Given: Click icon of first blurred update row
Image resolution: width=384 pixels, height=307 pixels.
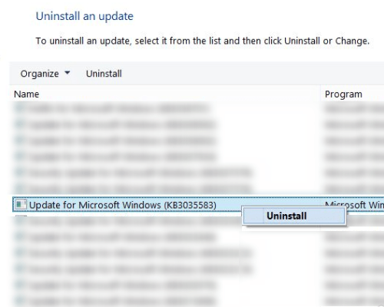Looking at the screenshot, I should click(20, 108).
